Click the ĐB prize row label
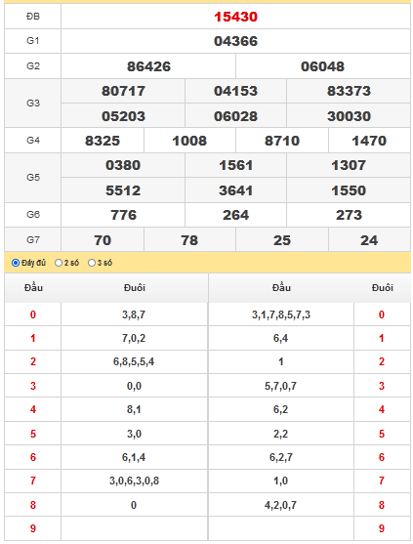 pos(33,17)
